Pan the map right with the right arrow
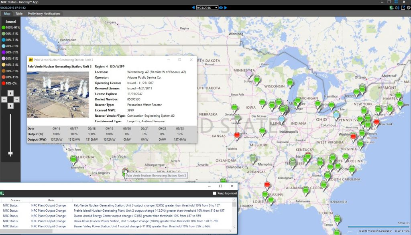The image size is (411, 235). [16, 99]
